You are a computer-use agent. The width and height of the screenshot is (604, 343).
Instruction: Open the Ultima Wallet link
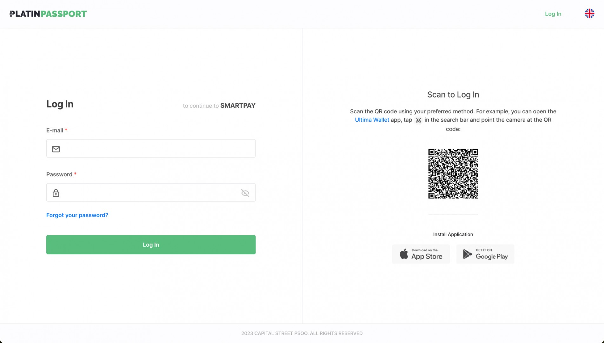click(372, 120)
